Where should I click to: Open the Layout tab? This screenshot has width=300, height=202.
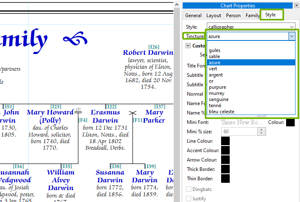(x=214, y=16)
